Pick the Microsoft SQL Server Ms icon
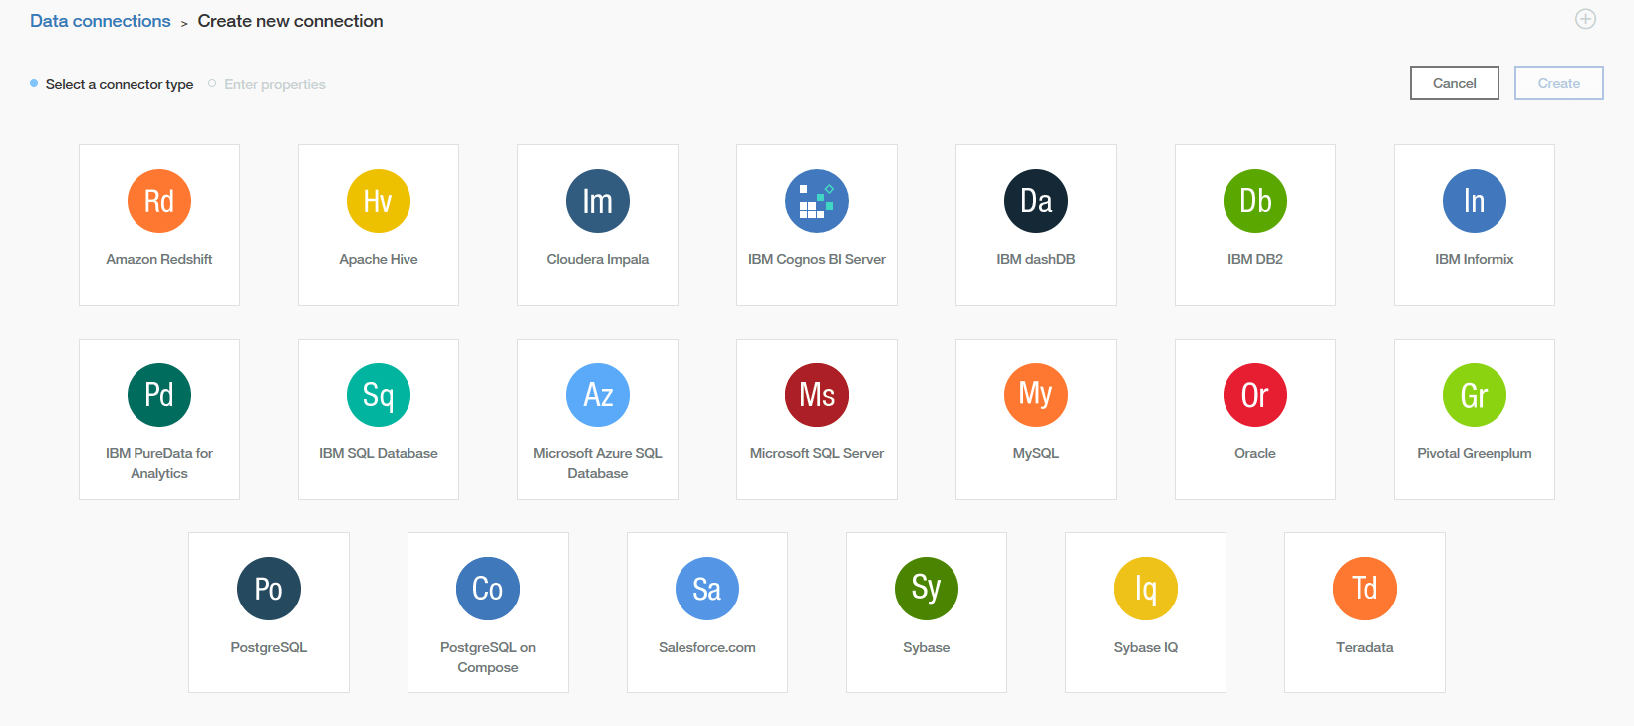This screenshot has height=726, width=1634. pyautogui.click(x=817, y=395)
